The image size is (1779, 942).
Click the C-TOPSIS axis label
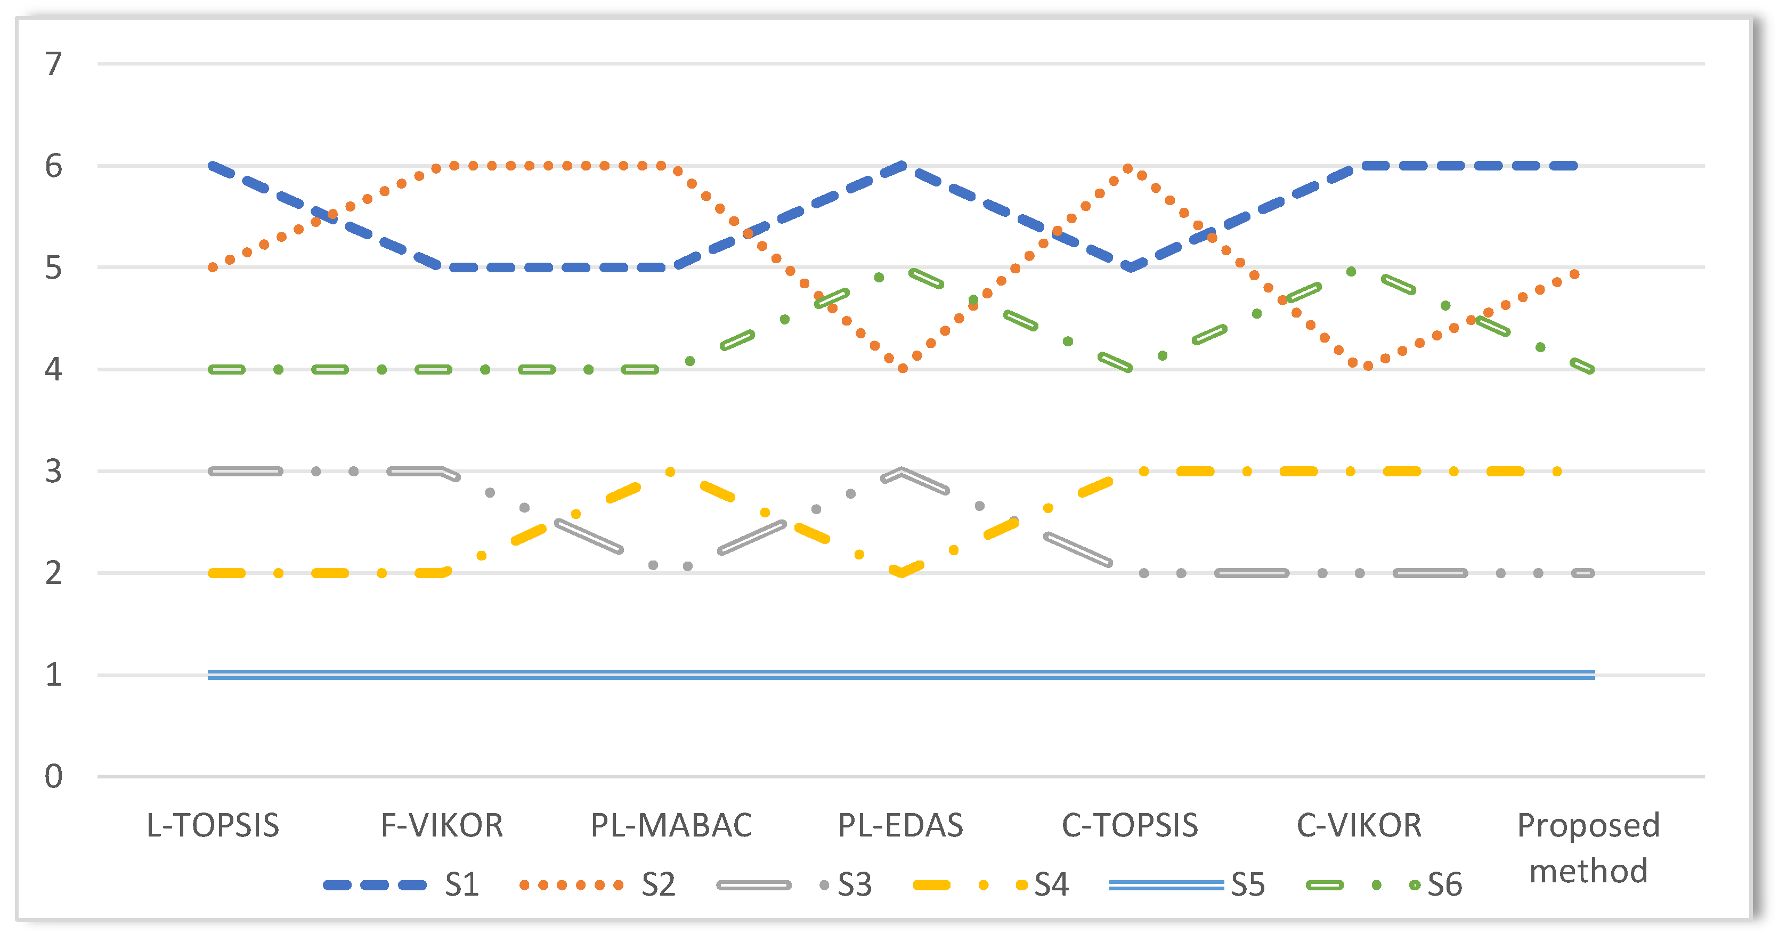[1130, 825]
